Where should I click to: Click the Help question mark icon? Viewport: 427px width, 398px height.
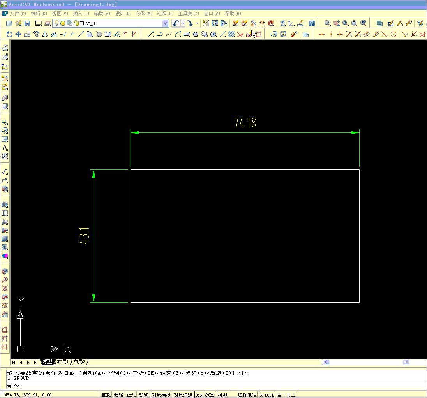pyautogui.click(x=312, y=23)
